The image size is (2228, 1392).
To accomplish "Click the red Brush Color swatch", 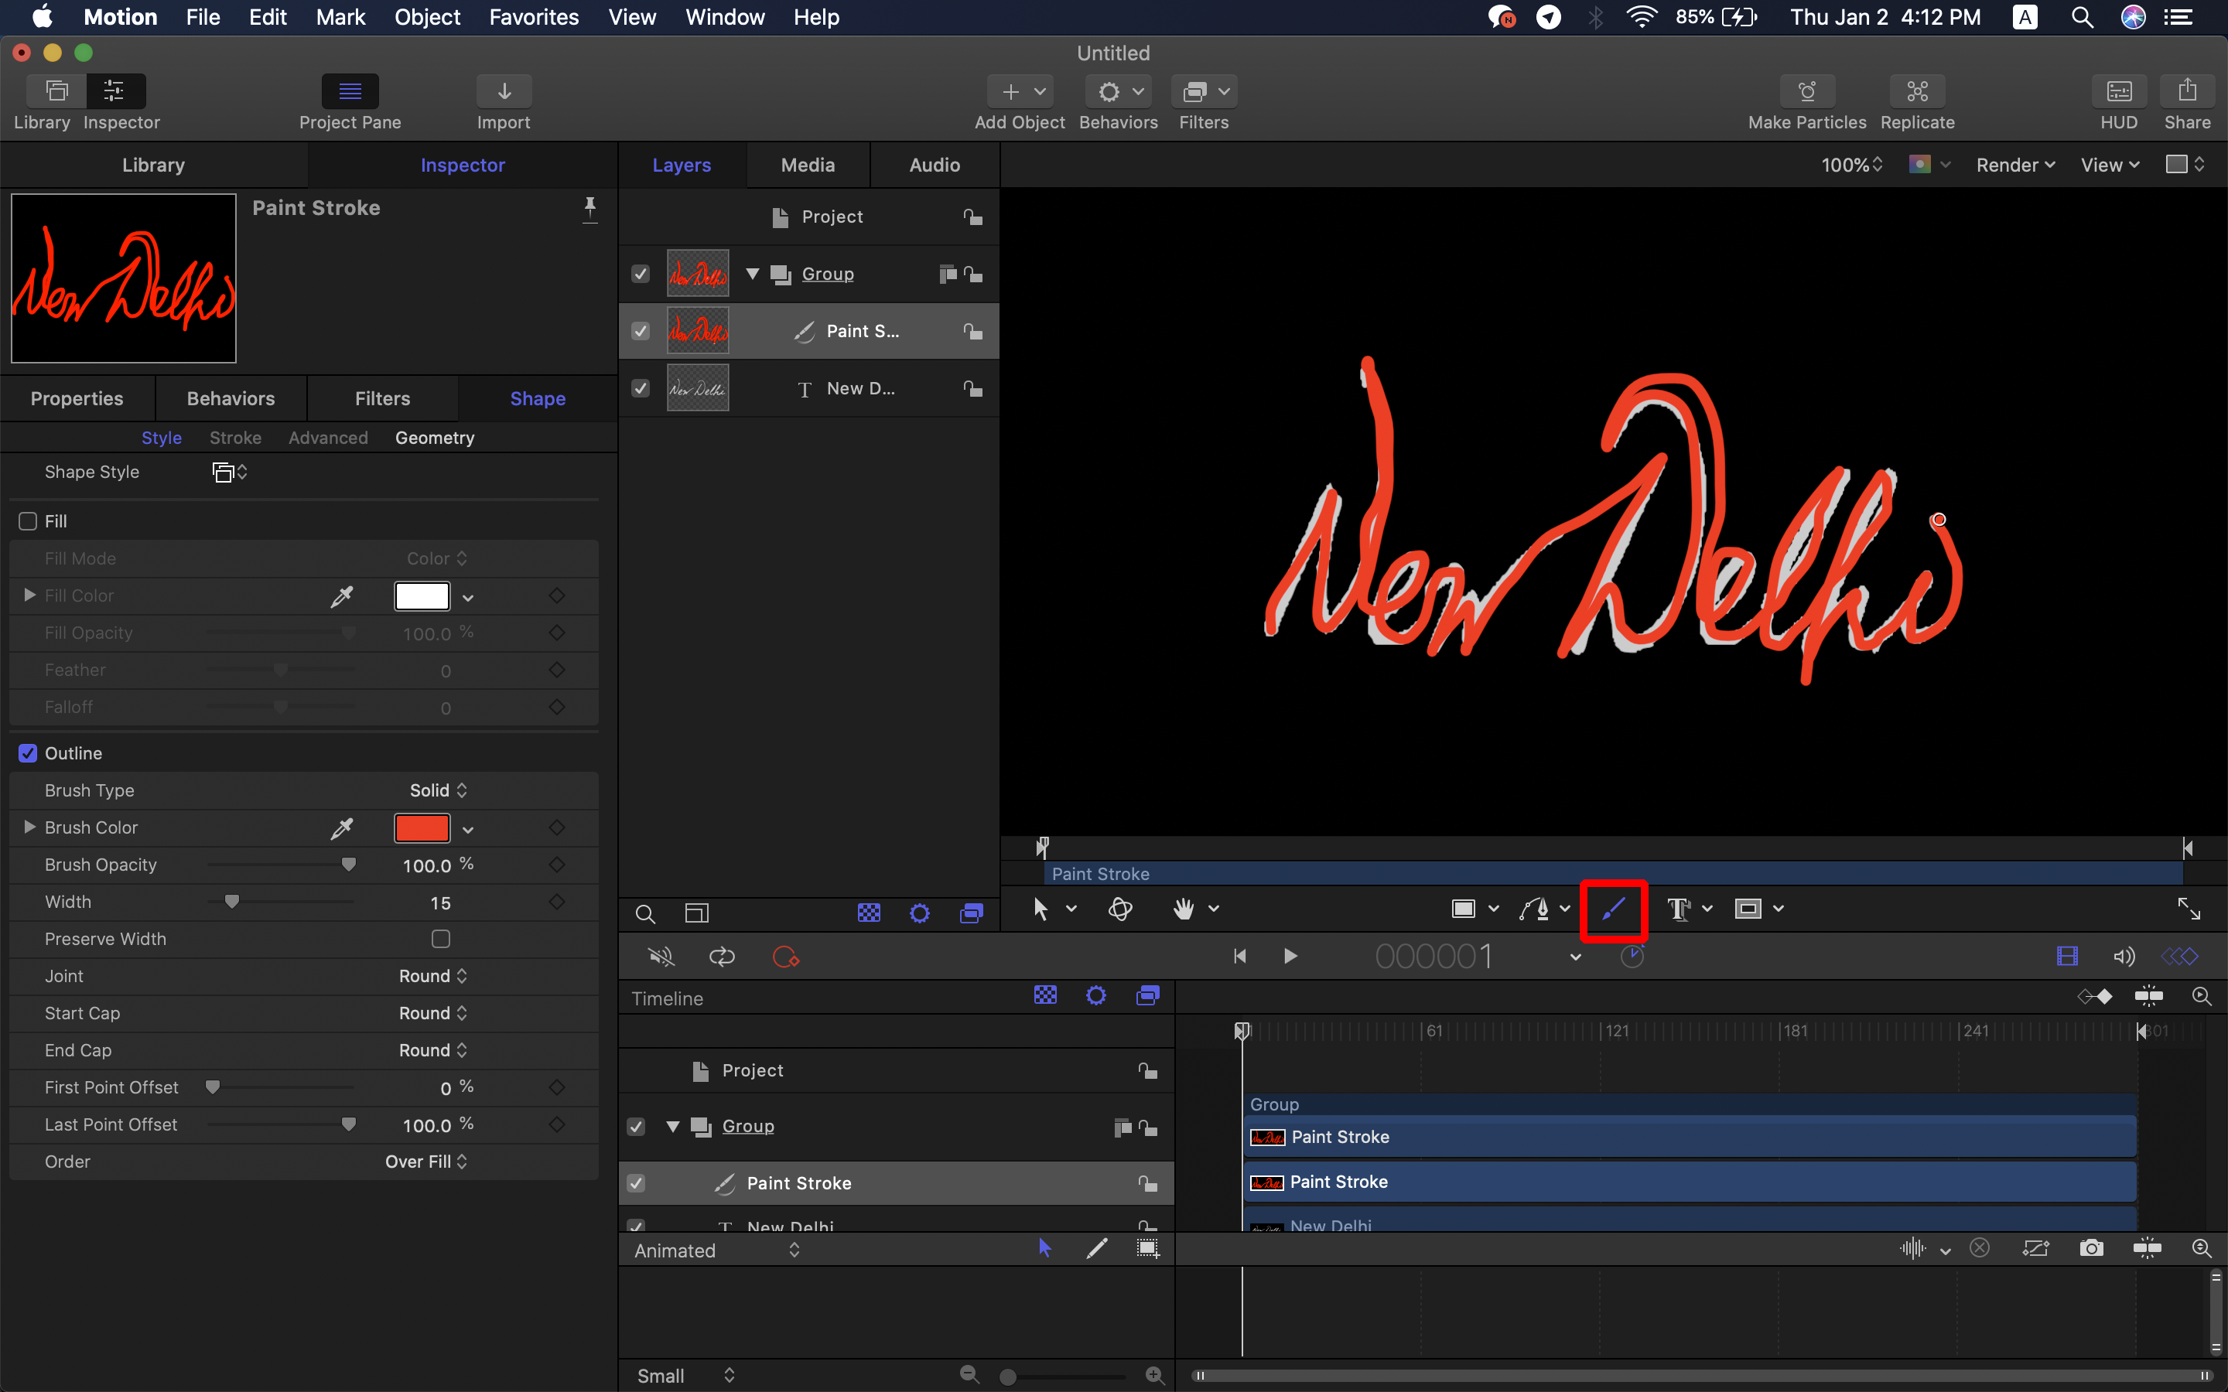I will pos(422,828).
